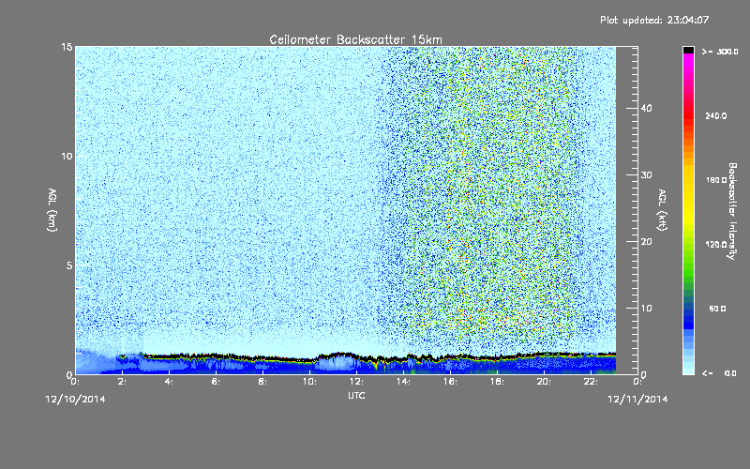Pick the black cap atop the colorbar
750x469 pixels.
click(688, 50)
